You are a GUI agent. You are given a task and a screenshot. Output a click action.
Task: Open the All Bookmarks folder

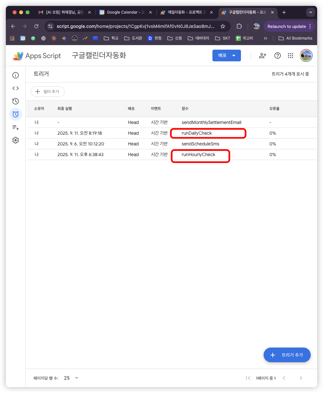[295, 38]
